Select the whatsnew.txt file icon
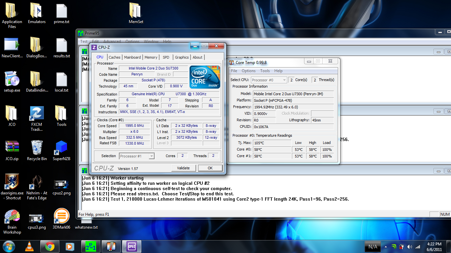The height and width of the screenshot is (253, 451). (x=86, y=225)
